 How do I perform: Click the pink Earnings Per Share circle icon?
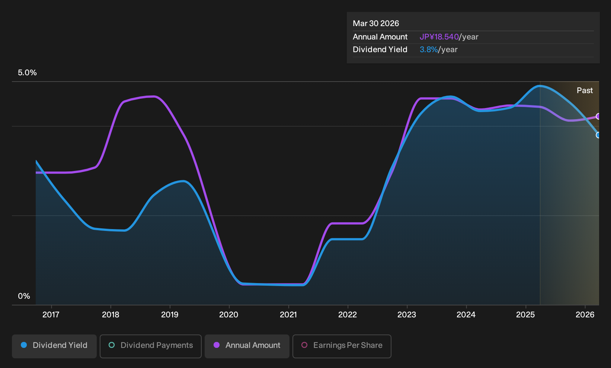tap(304, 345)
